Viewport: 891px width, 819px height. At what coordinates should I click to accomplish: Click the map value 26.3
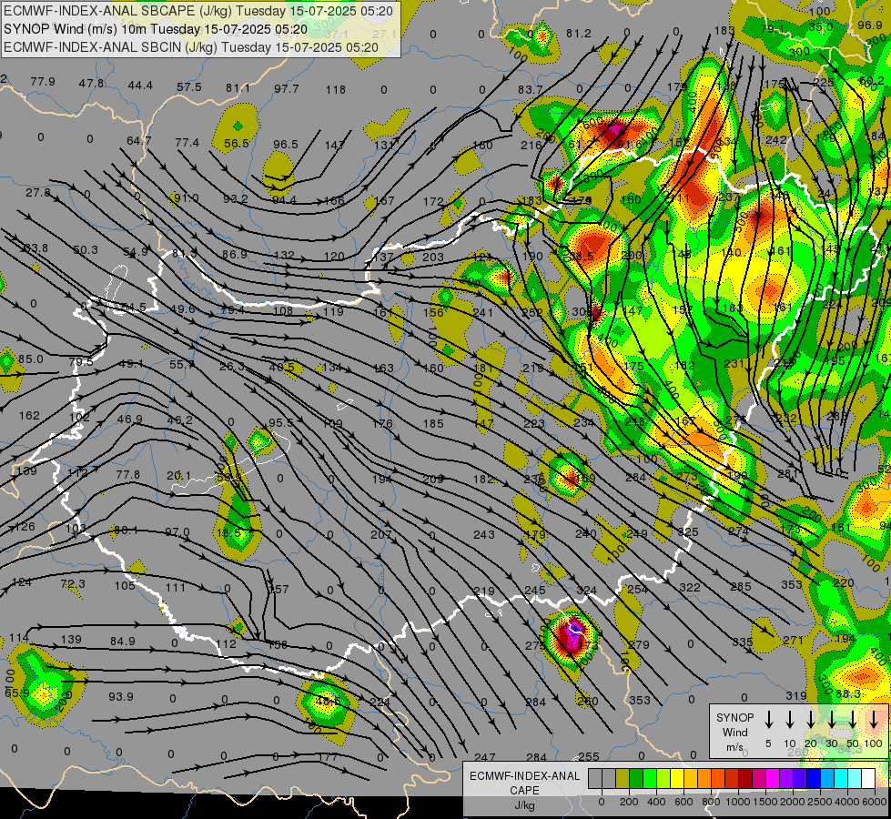(232, 367)
